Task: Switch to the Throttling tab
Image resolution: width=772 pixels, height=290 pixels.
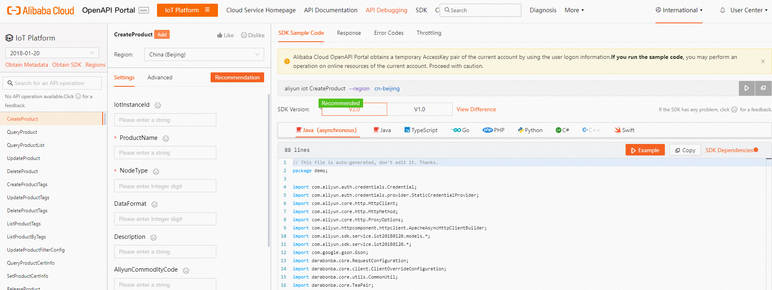Action: click(x=429, y=33)
